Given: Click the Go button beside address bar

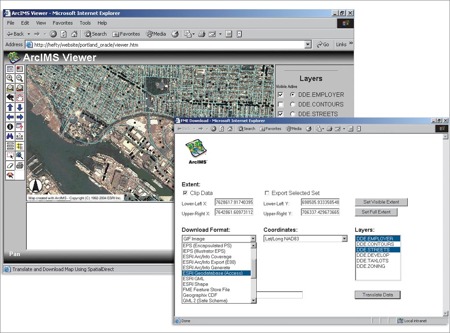Looking at the screenshot, I should pyautogui.click(x=323, y=44).
